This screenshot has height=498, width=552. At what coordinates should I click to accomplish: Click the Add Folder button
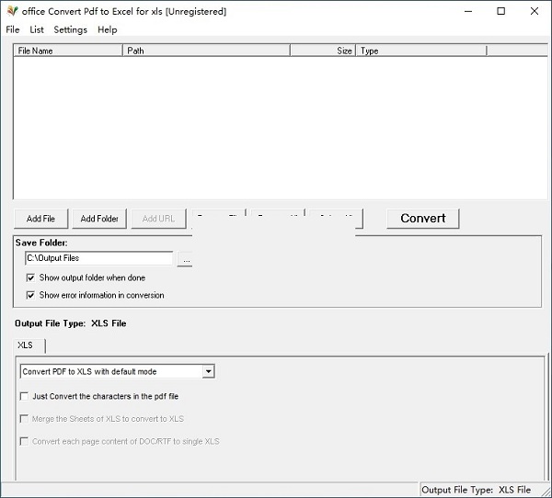tap(99, 219)
